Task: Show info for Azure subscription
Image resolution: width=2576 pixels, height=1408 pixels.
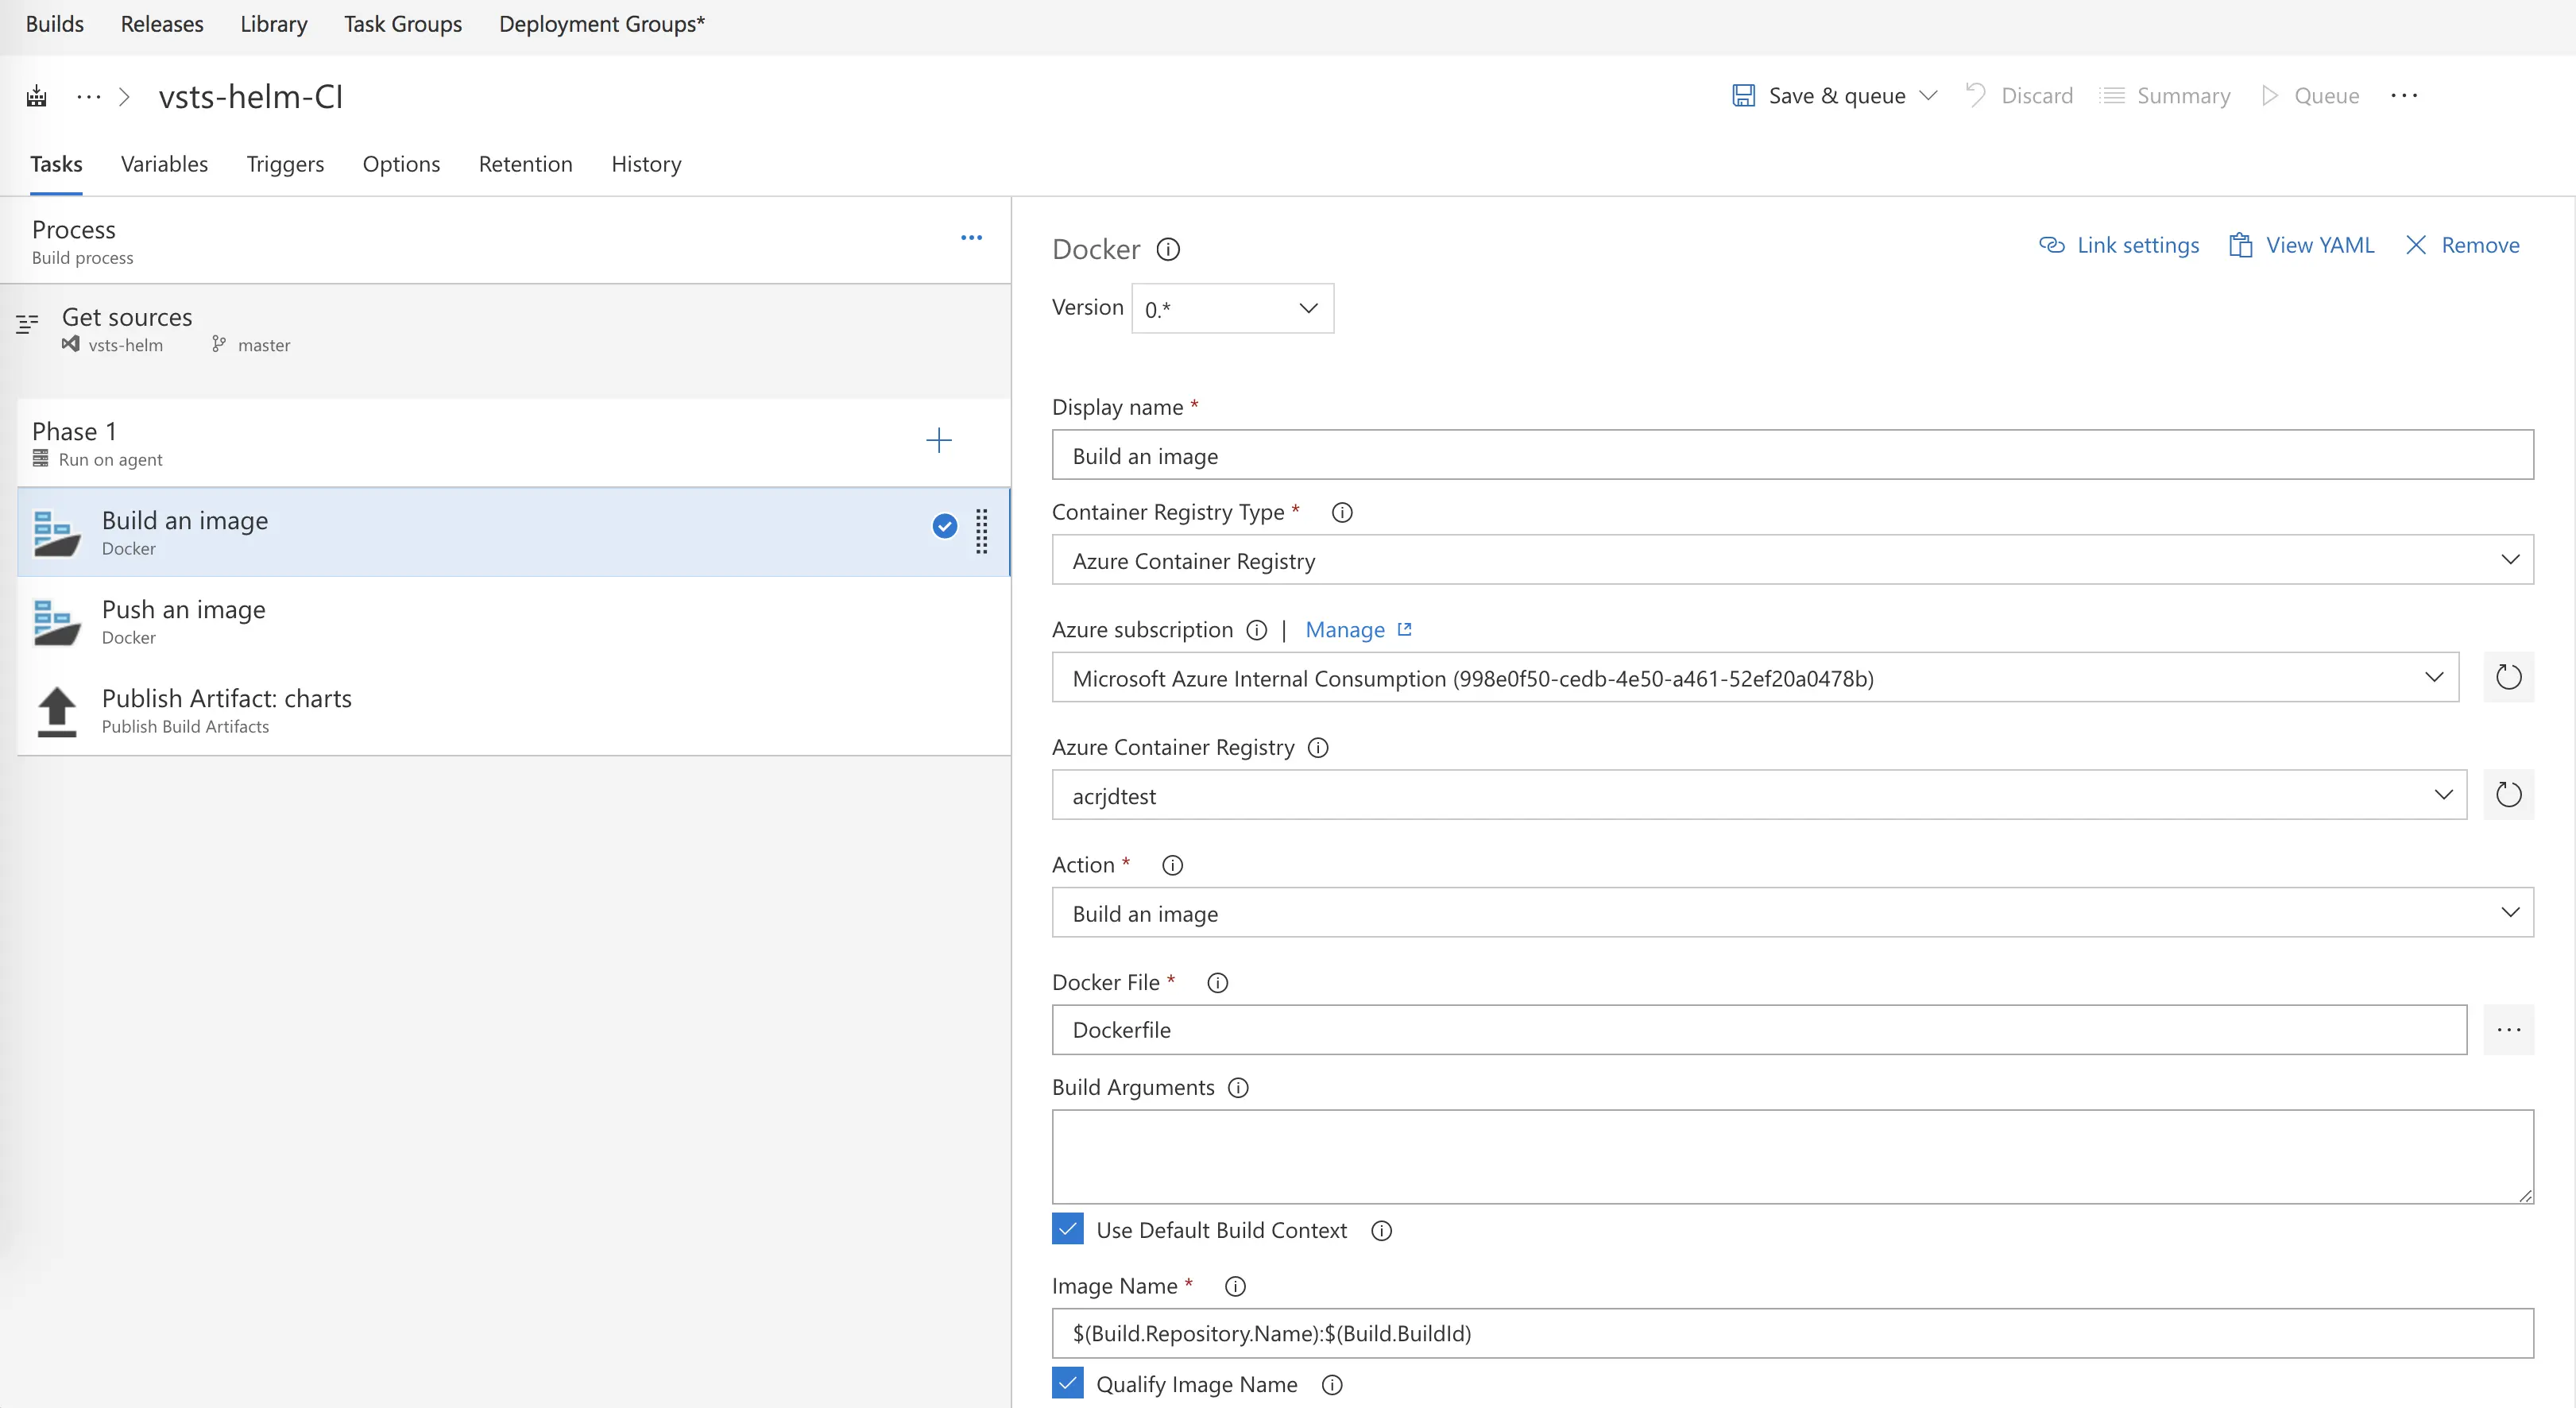Action: 1256,630
